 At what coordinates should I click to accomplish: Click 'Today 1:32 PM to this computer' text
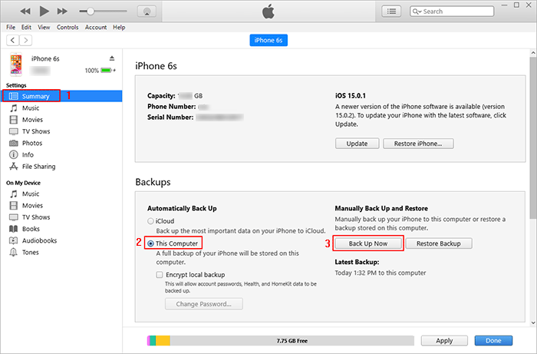[381, 273]
